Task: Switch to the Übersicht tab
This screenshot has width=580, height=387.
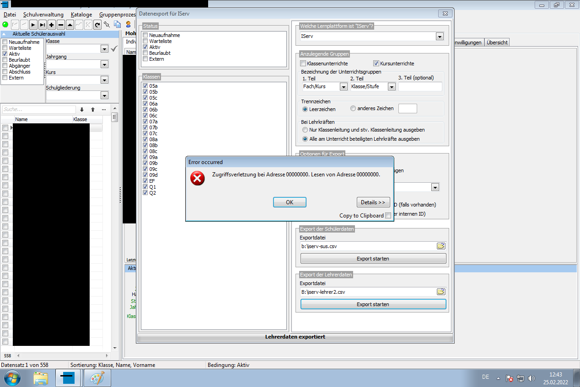Action: (x=497, y=42)
